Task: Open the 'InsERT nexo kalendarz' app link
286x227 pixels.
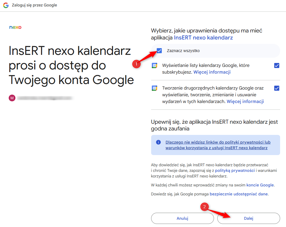Action: (203, 38)
